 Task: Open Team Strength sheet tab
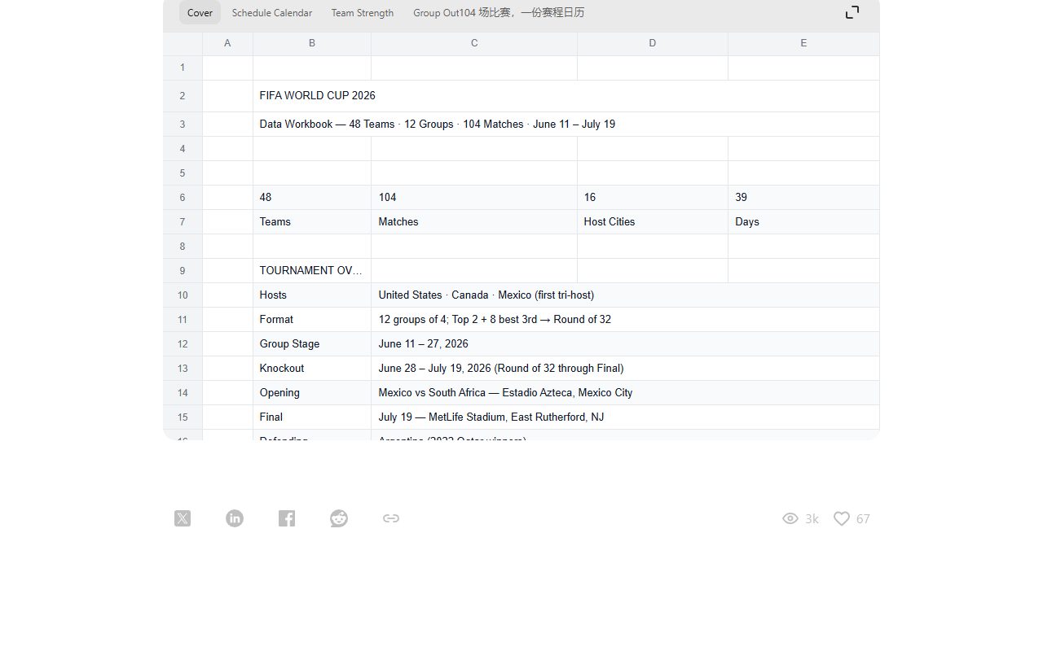click(x=363, y=12)
